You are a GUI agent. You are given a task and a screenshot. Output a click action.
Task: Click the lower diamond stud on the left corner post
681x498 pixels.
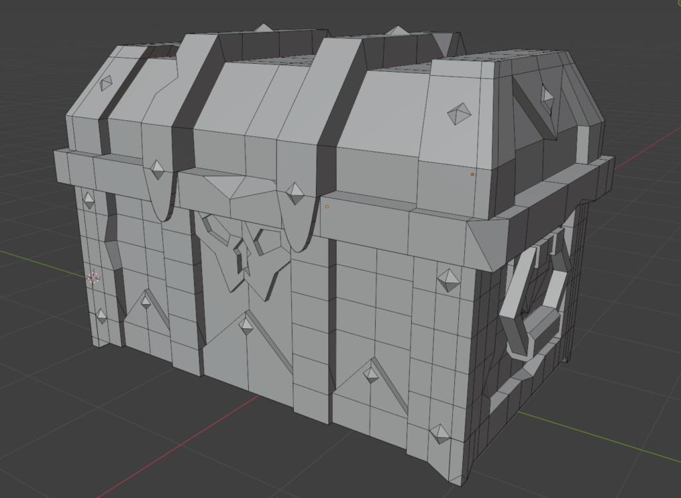101,316
